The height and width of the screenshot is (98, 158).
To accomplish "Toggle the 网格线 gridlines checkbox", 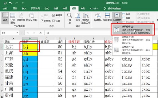I will tap(46, 21).
